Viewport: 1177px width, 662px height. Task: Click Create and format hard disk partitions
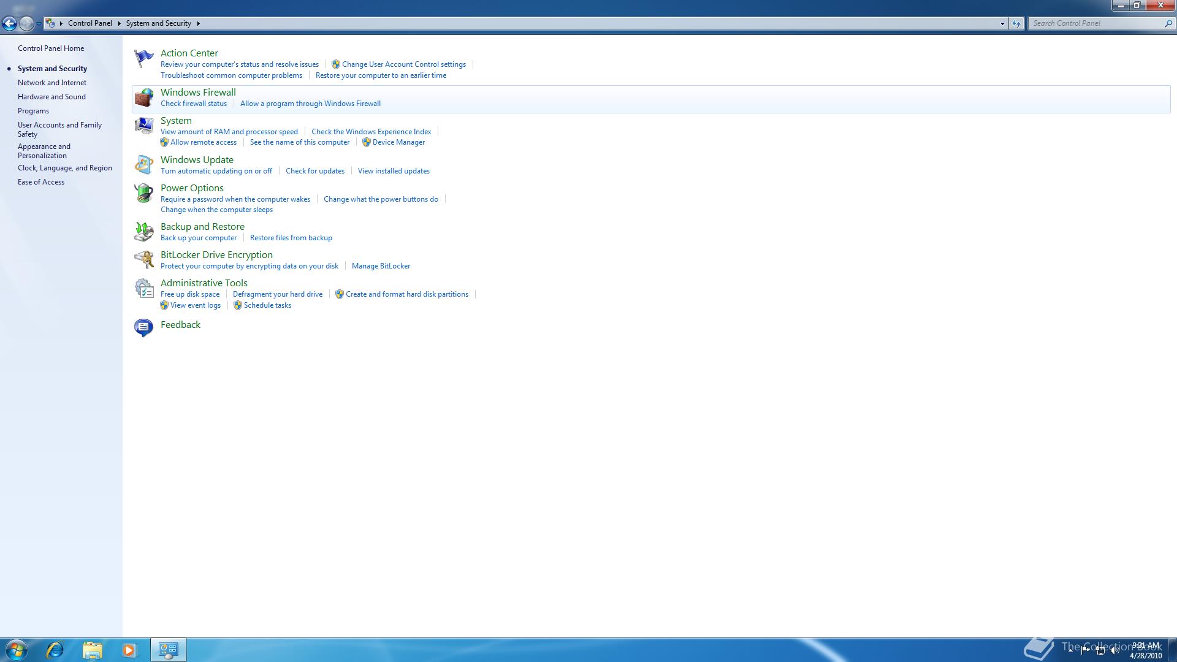(407, 294)
